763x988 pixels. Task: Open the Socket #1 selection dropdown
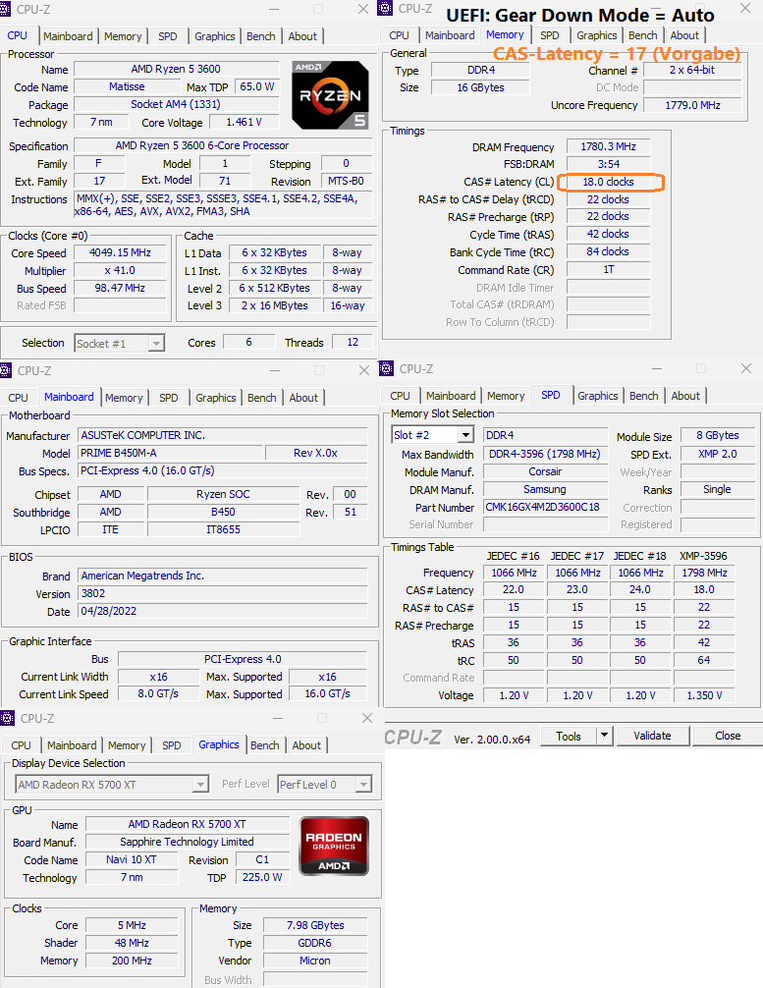pos(120,344)
